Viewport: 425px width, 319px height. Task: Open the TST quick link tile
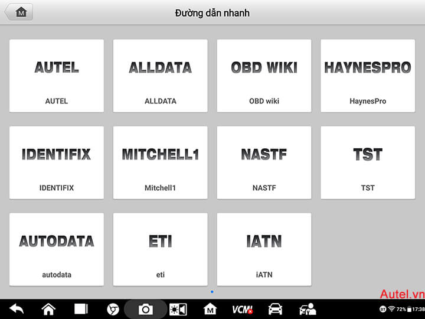368,162
